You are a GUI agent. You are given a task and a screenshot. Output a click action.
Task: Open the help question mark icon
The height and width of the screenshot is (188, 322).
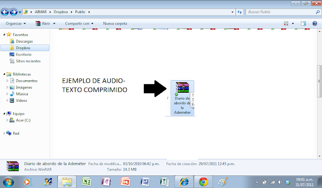314,24
